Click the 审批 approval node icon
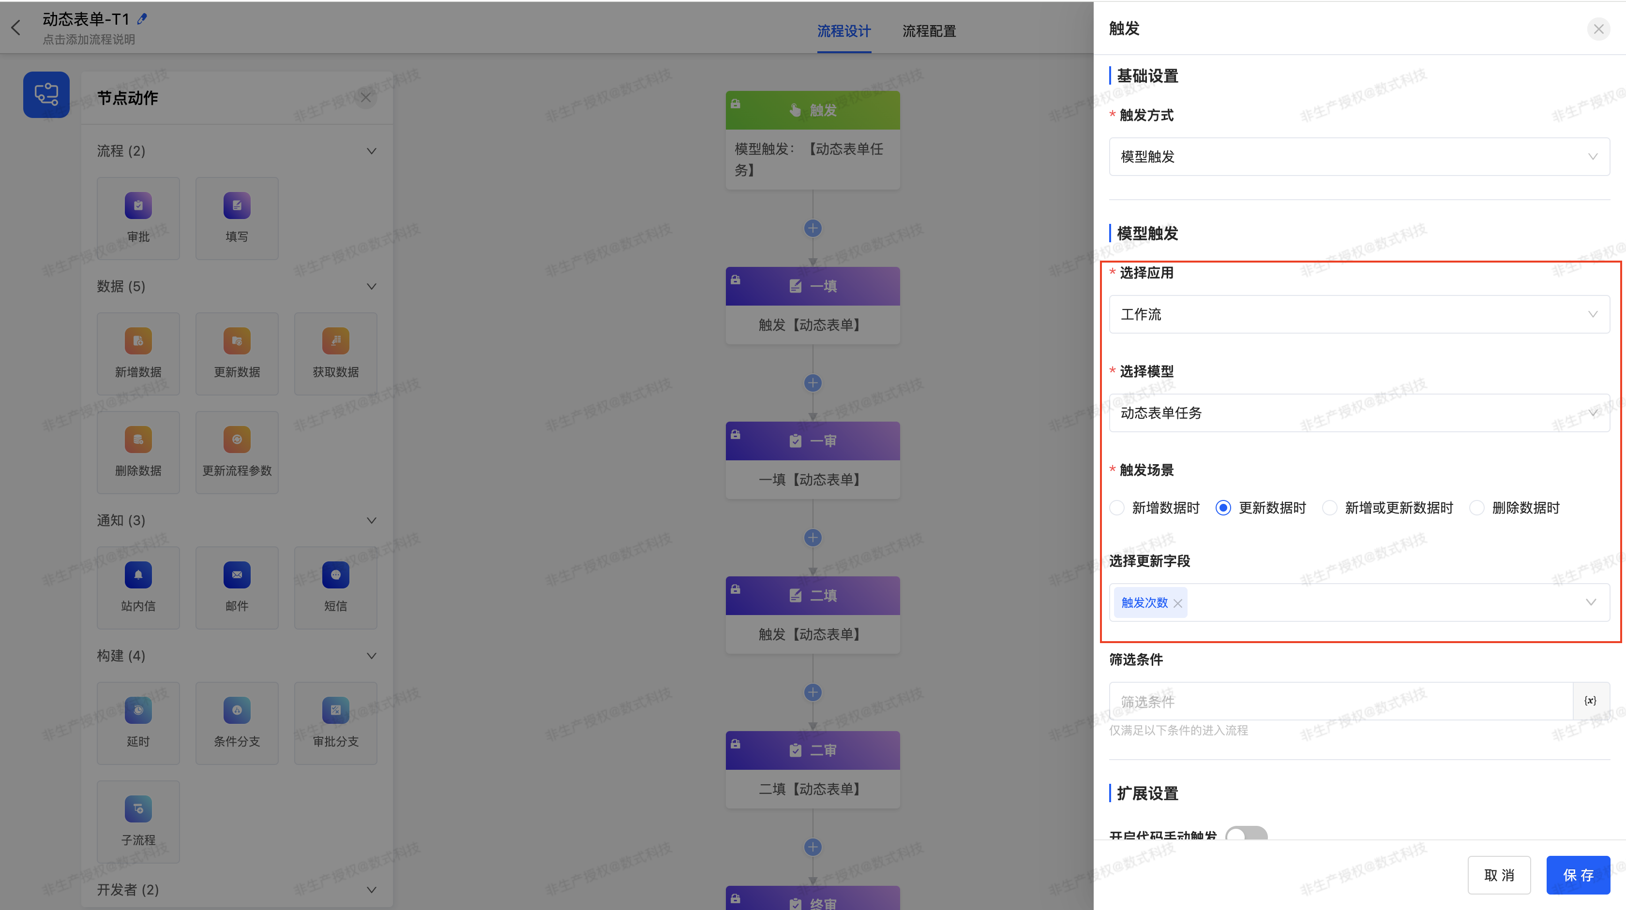The image size is (1626, 910). (x=138, y=206)
